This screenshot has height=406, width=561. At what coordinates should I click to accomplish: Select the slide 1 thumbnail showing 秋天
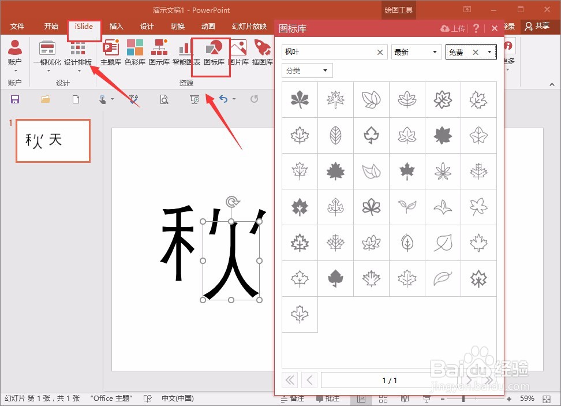[53, 140]
